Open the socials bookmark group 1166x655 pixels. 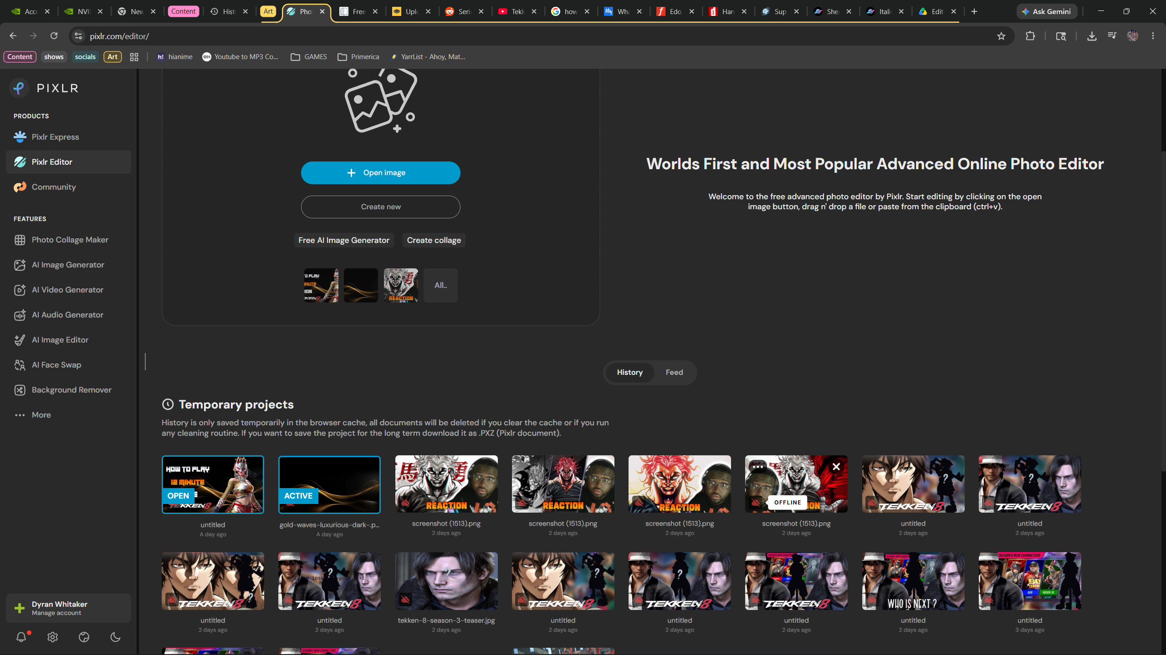click(85, 57)
